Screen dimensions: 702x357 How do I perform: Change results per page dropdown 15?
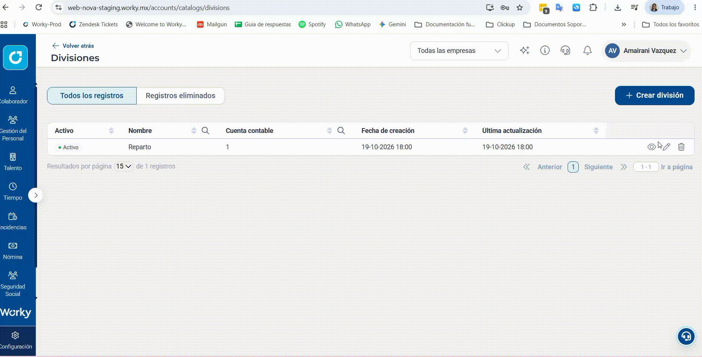[124, 166]
